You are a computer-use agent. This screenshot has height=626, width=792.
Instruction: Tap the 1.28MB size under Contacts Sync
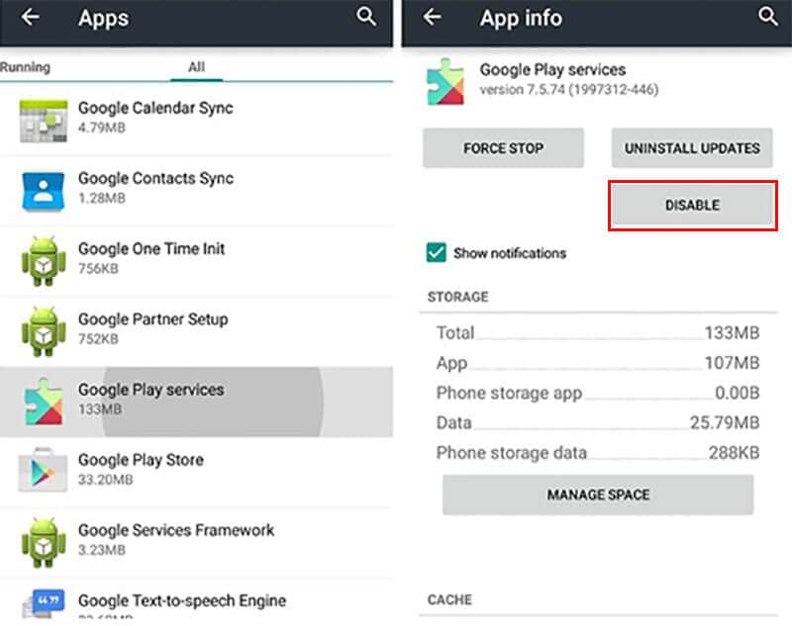[102, 198]
